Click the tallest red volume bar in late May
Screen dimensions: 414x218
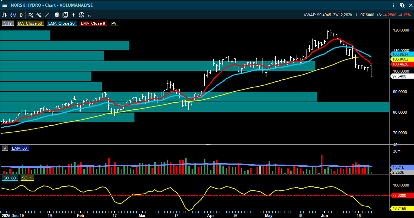pos(322,165)
